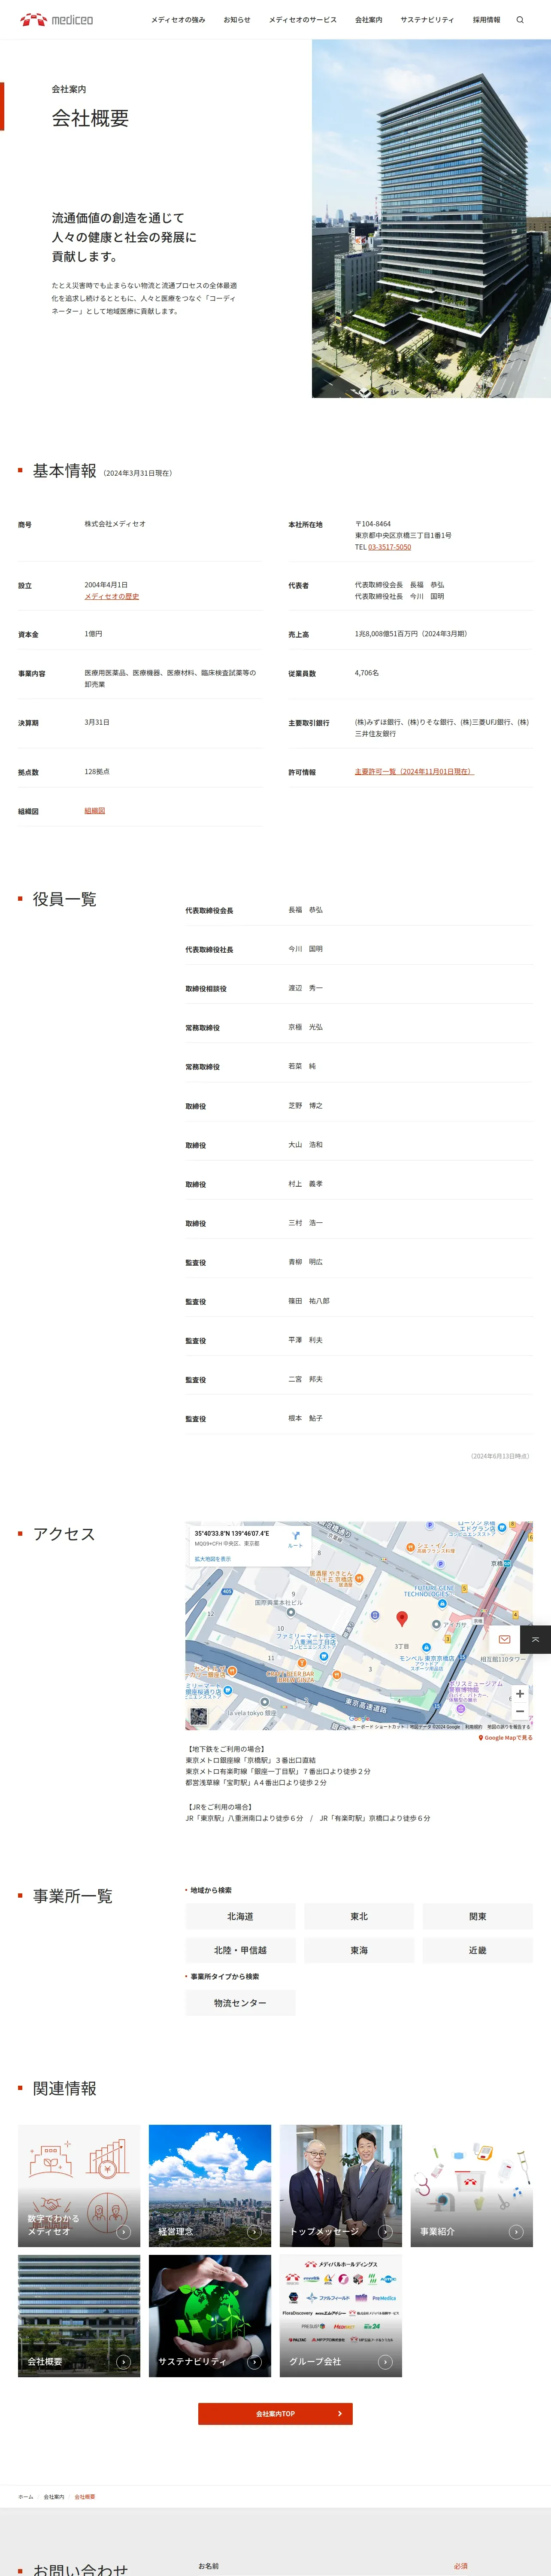Open the 採用情報 menu item
This screenshot has width=551, height=2576.
pos(486,20)
